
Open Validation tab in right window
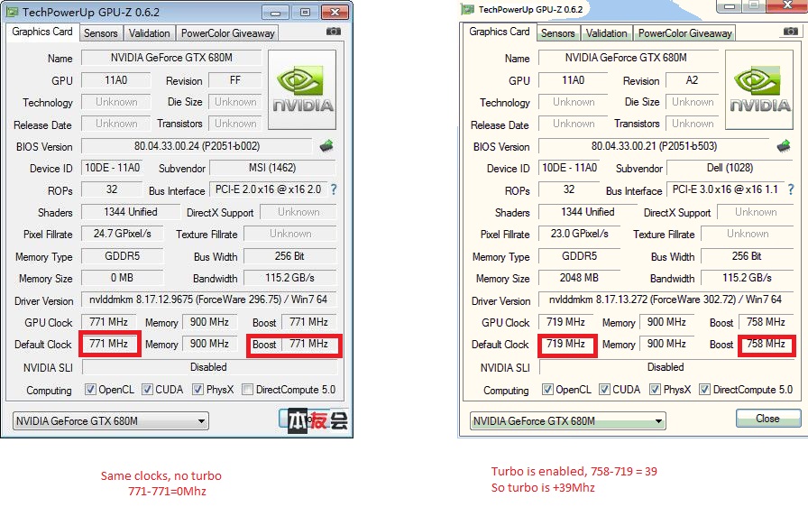click(606, 33)
